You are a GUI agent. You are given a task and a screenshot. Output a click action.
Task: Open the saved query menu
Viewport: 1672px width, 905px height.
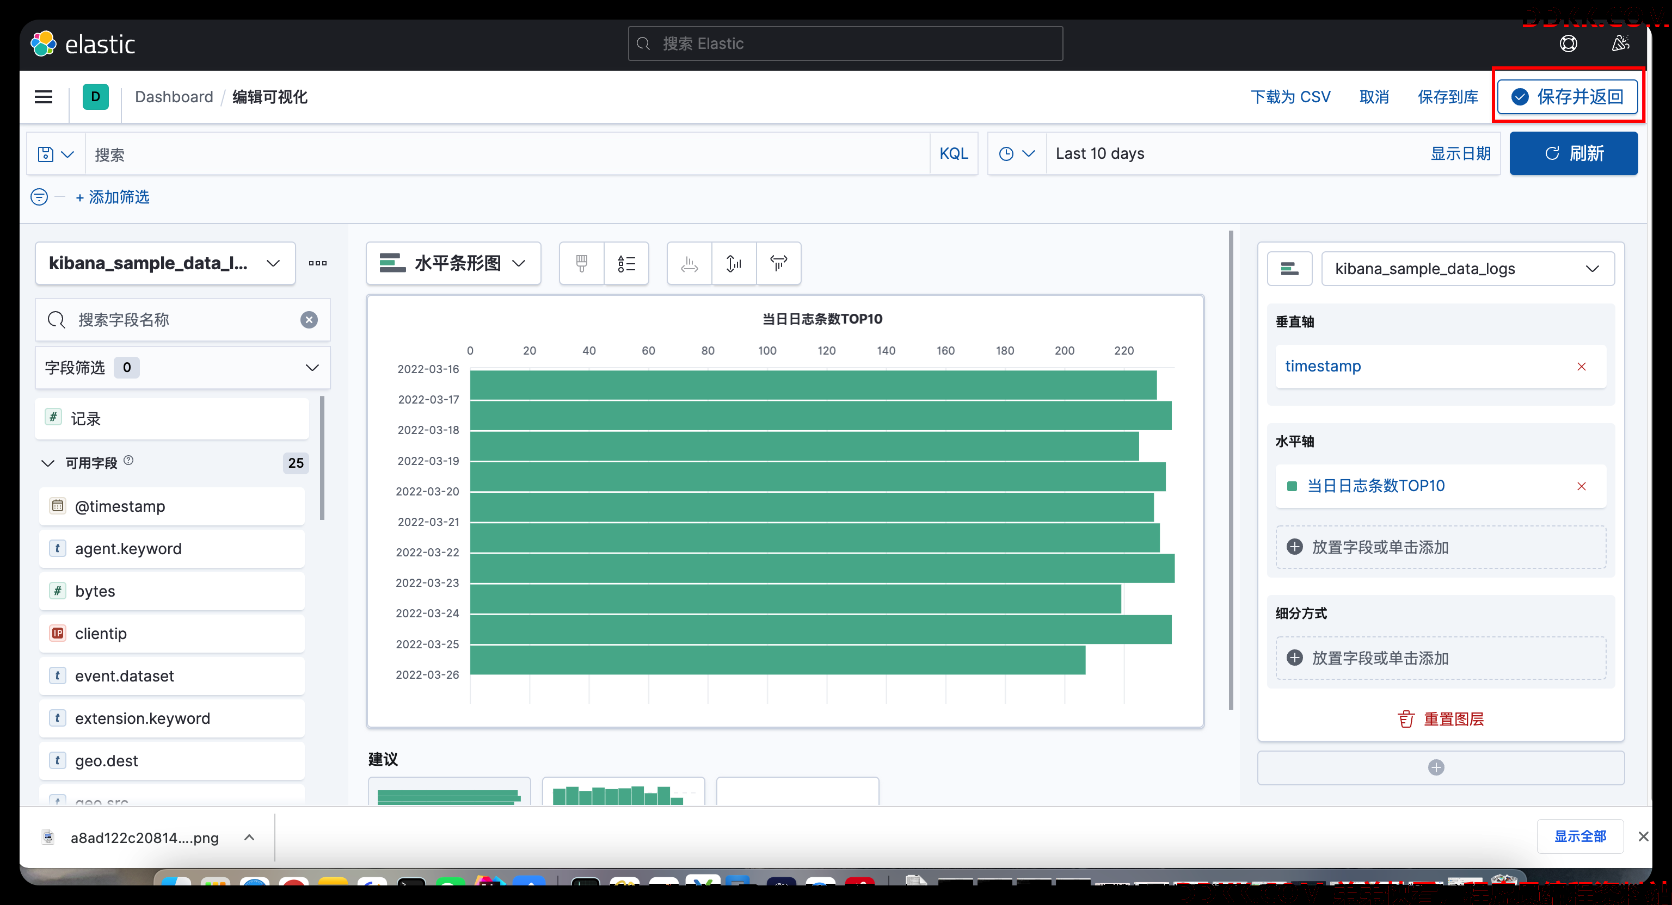click(x=56, y=154)
